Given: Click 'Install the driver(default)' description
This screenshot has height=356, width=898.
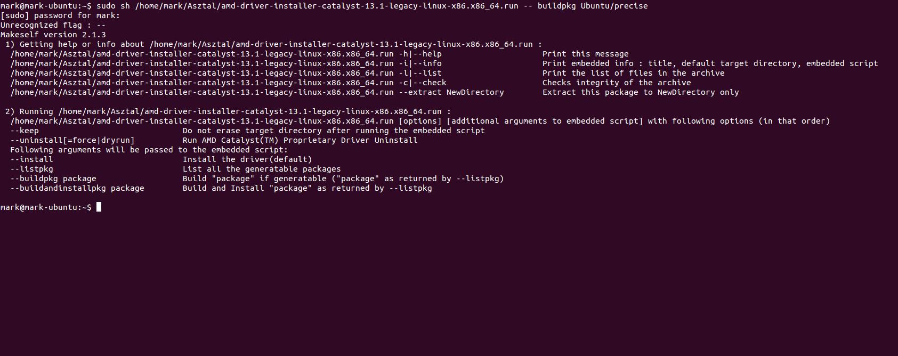Looking at the screenshot, I should pyautogui.click(x=247, y=159).
